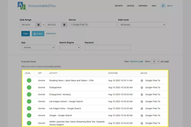The height and width of the screenshot is (127, 191).
Task: Click Android device icon in the 10:34:55 AM row
Action: pos(142,108)
